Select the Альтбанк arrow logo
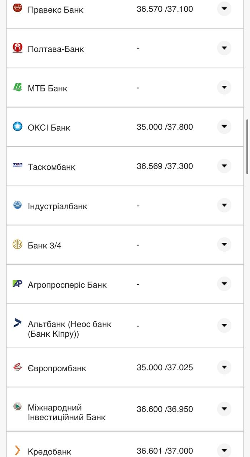Image resolution: width=250 pixels, height=457 pixels. pos(17,321)
